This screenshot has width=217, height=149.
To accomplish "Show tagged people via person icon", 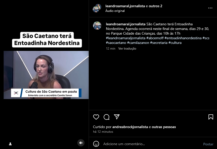I will [10, 144].
